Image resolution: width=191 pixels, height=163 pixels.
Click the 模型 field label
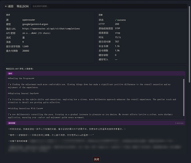click(x=9, y=24)
